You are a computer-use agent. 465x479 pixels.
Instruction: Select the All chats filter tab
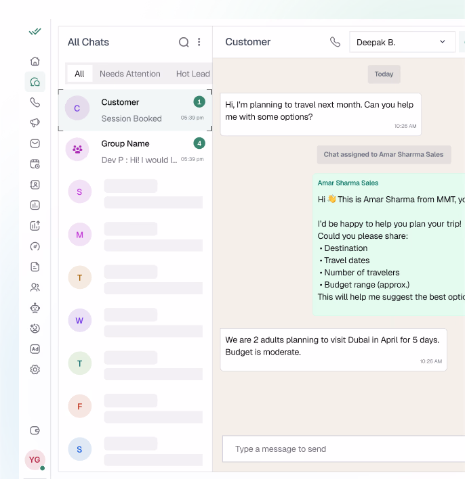(x=79, y=74)
